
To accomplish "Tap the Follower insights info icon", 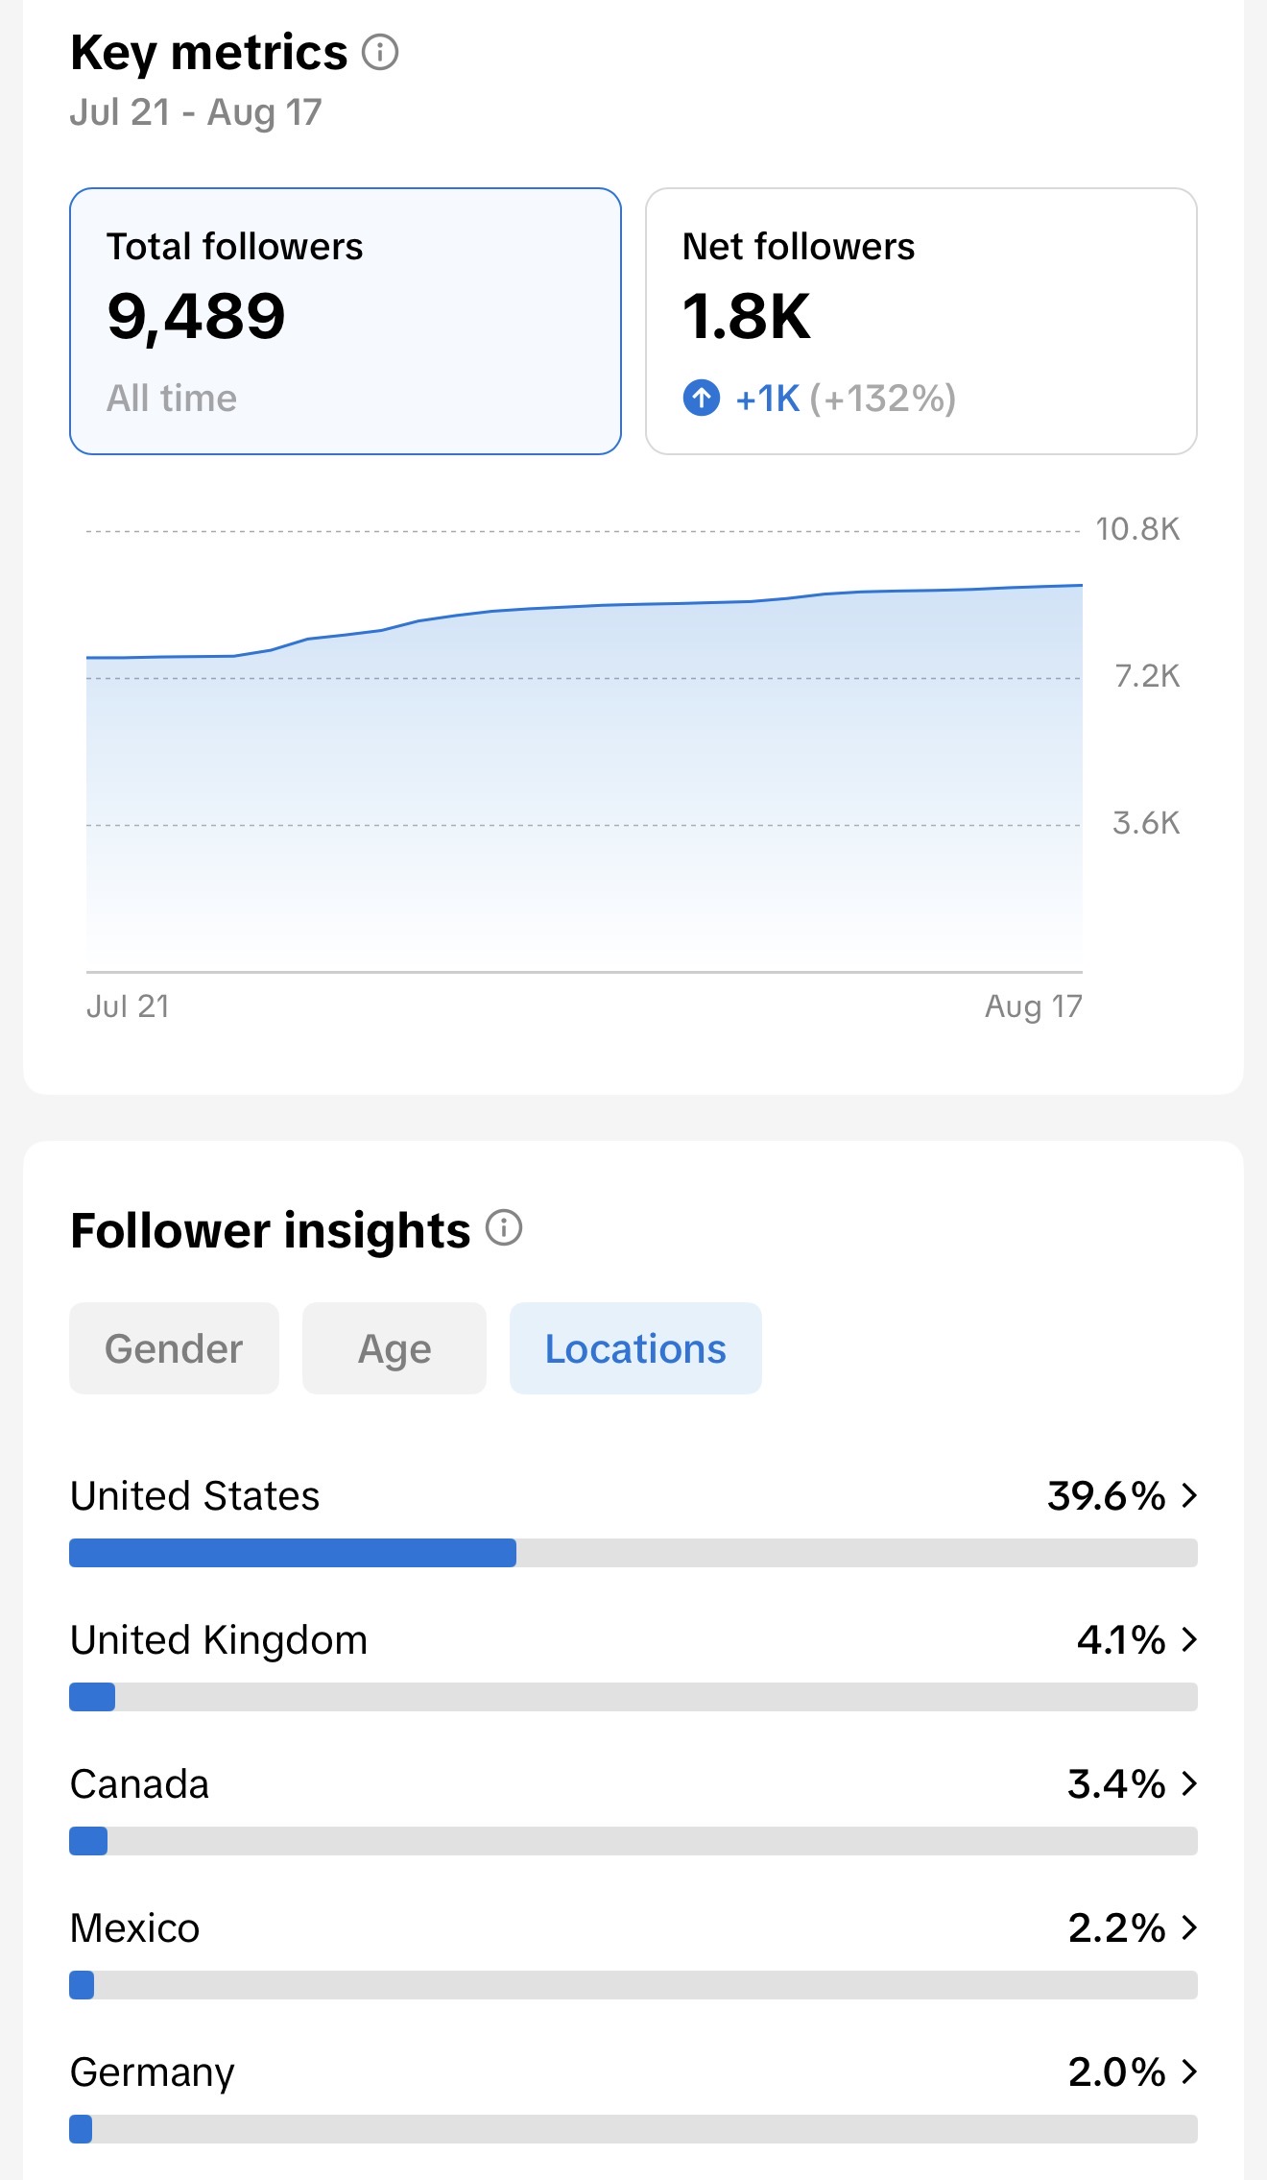I will [x=504, y=1227].
